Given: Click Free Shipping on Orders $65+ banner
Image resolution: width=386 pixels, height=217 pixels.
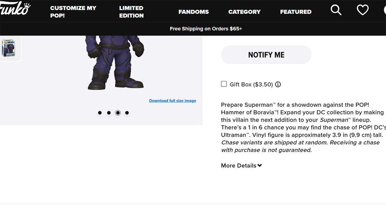Looking at the screenshot, I should tap(206, 29).
